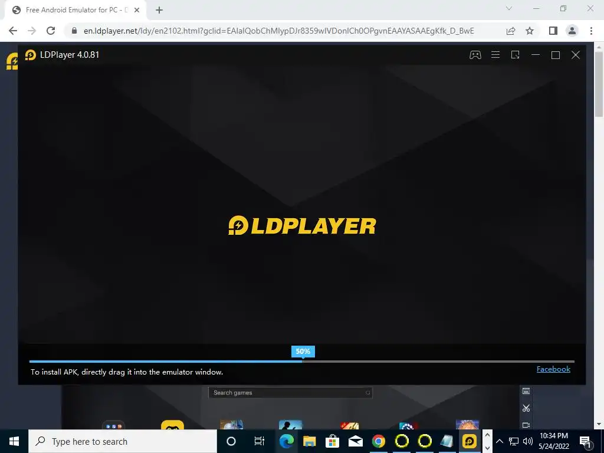Click the video record icon on webpage sidebar
The height and width of the screenshot is (453, 604).
coord(526,425)
